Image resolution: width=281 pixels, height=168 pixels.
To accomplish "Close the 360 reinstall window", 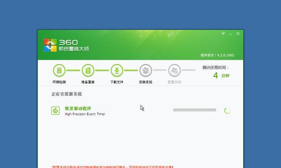I will click(x=238, y=34).
